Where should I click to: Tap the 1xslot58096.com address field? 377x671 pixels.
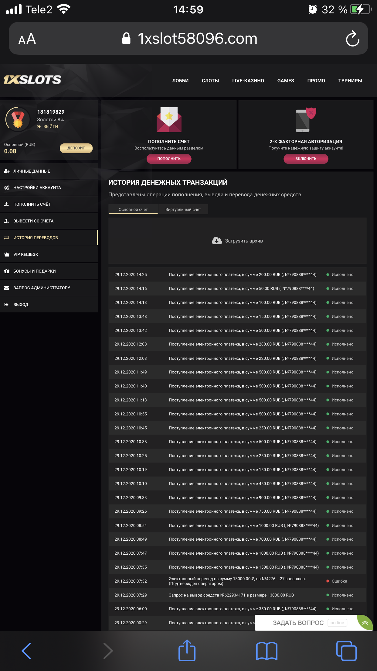coord(188,38)
